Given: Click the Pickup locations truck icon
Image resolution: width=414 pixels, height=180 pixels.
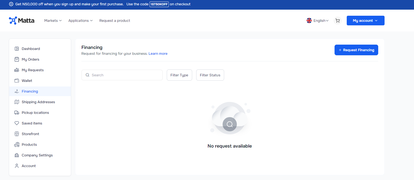Looking at the screenshot, I should pyautogui.click(x=17, y=113).
